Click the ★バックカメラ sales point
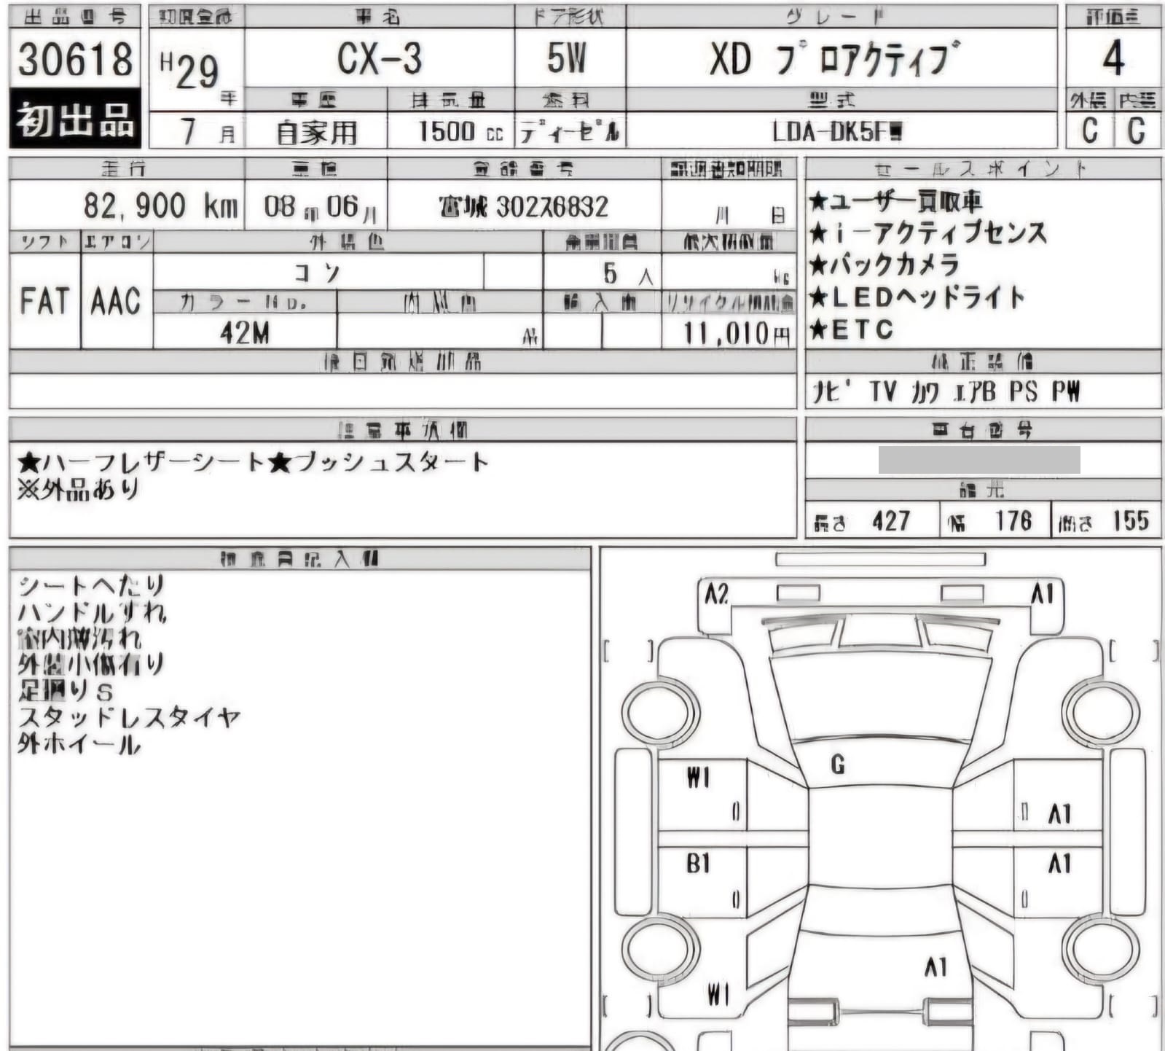Viewport: 1165px width, 1051px height. coord(884,265)
